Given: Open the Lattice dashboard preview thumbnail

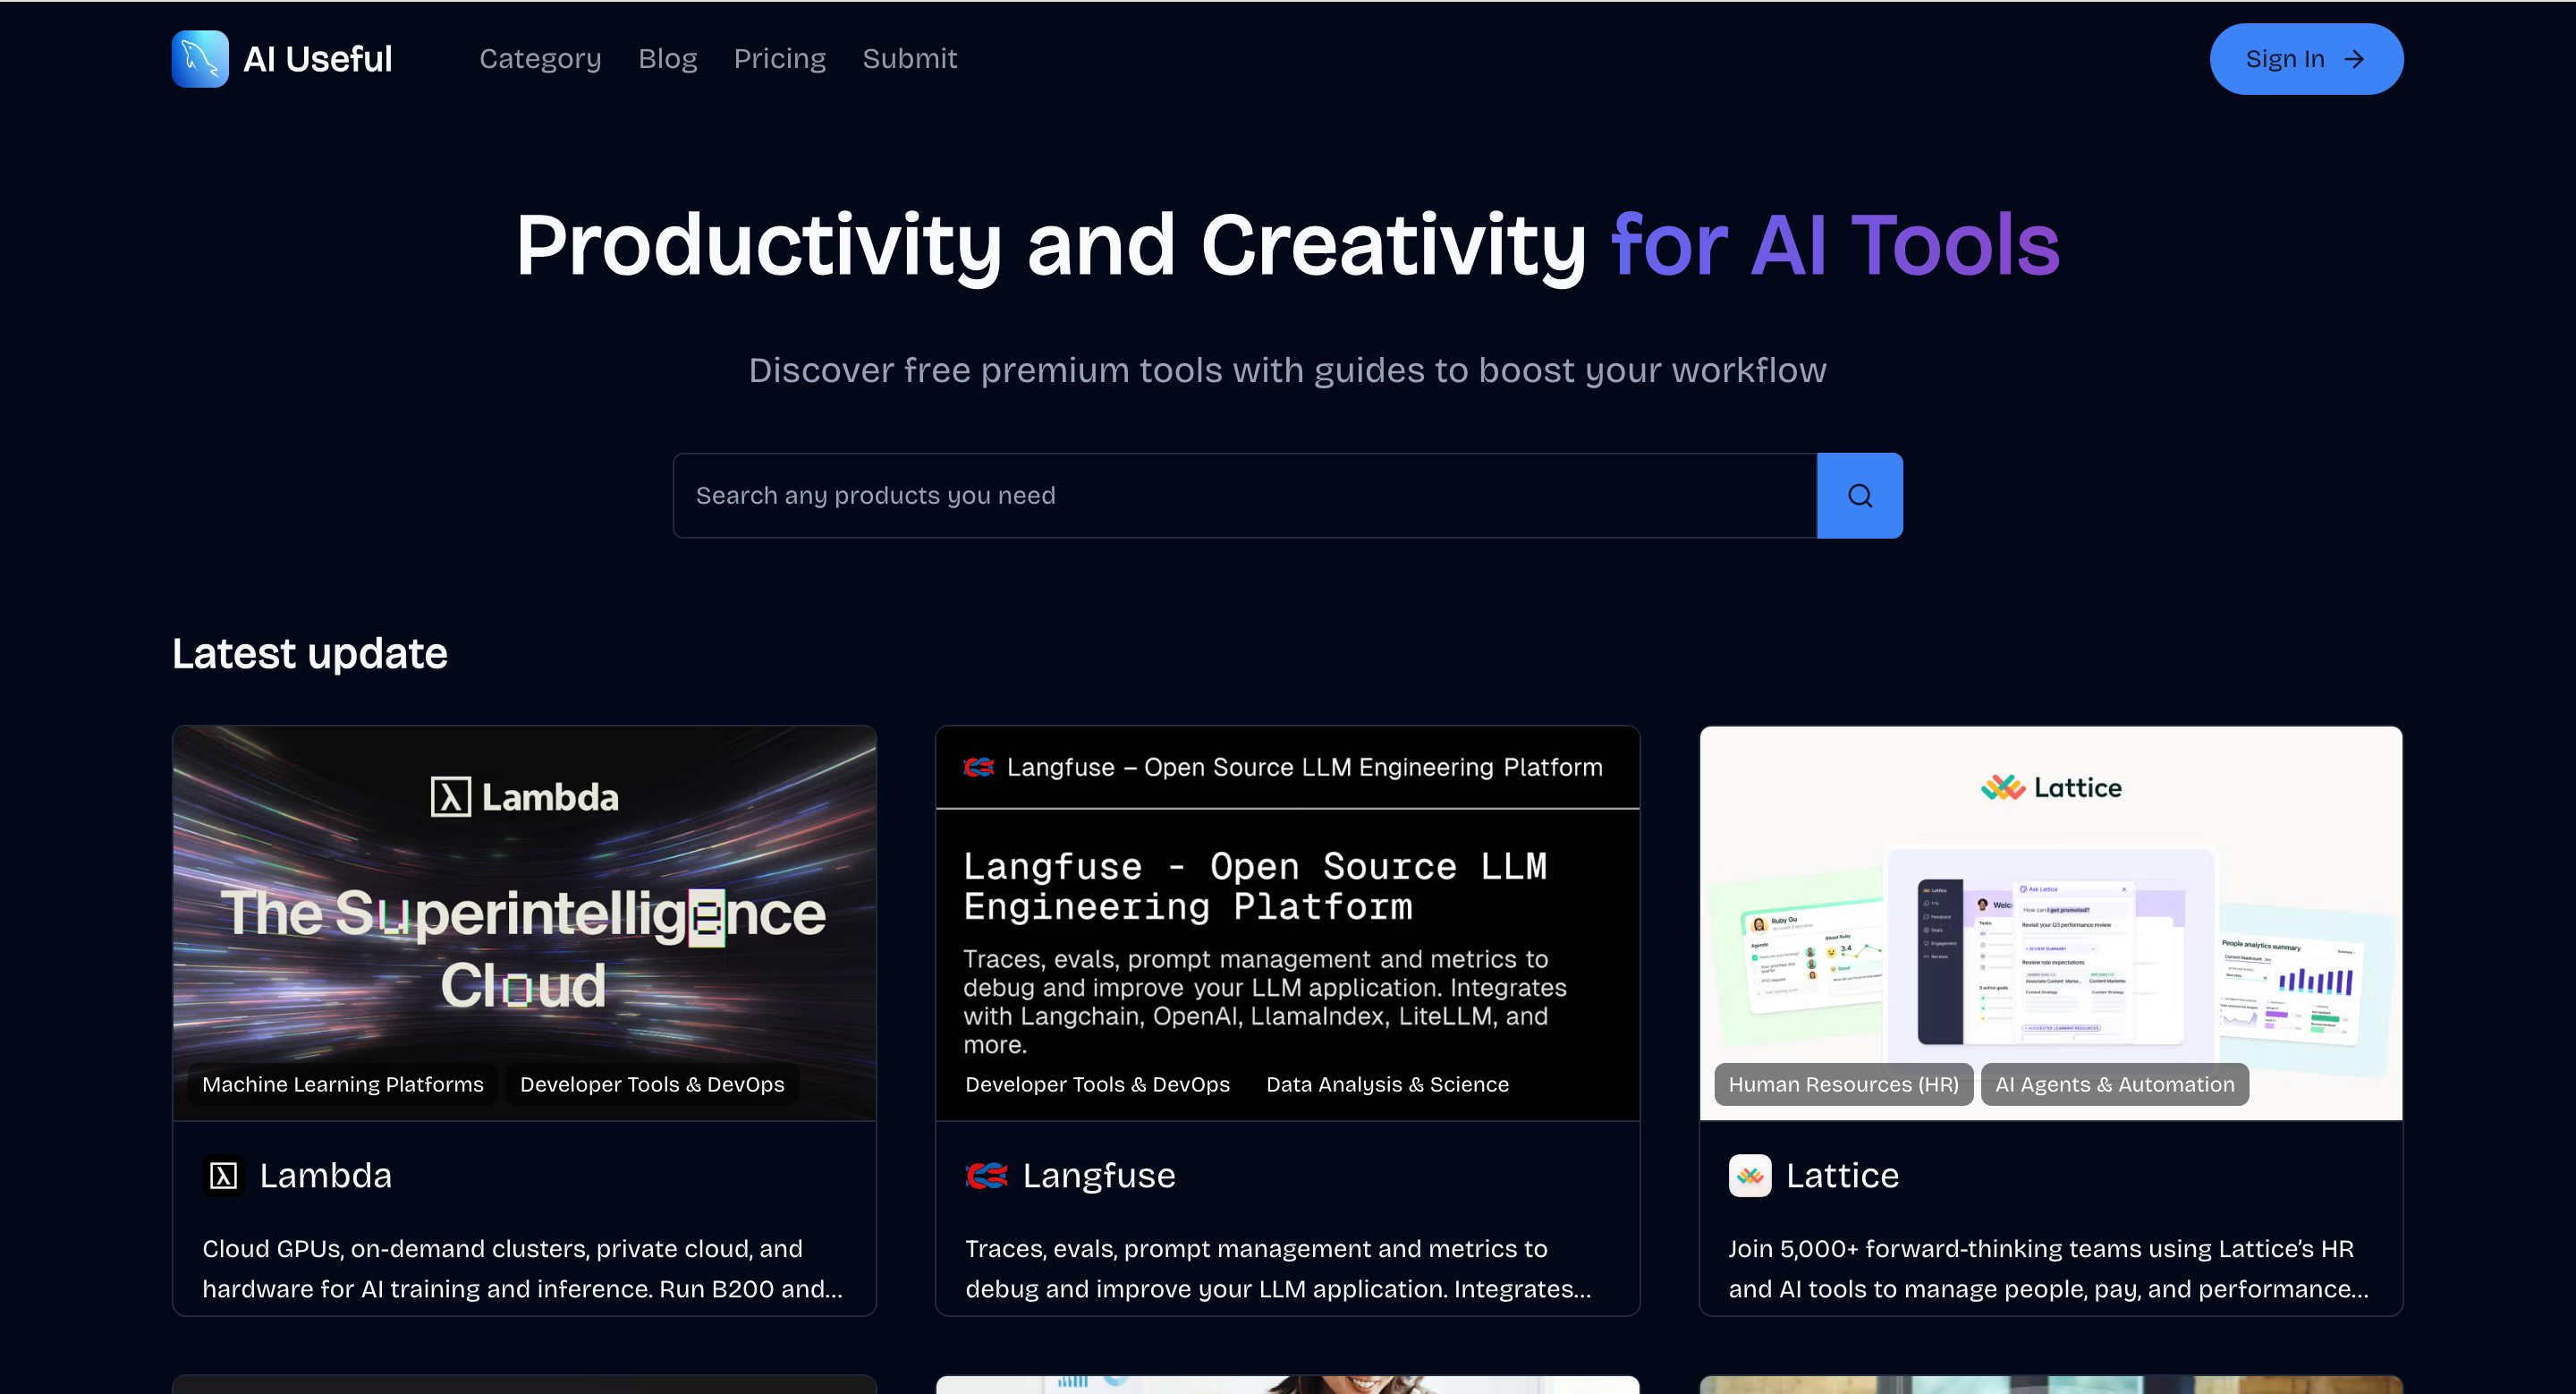Looking at the screenshot, I should tap(2051, 923).
